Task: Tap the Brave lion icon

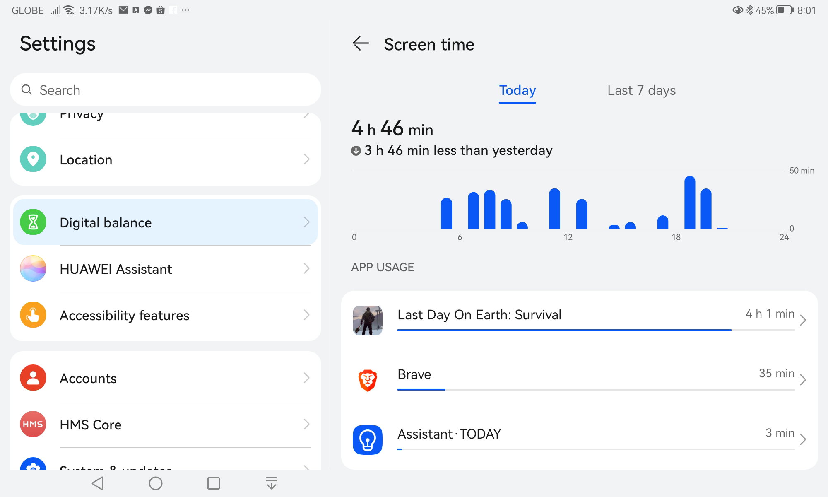Action: (368, 380)
